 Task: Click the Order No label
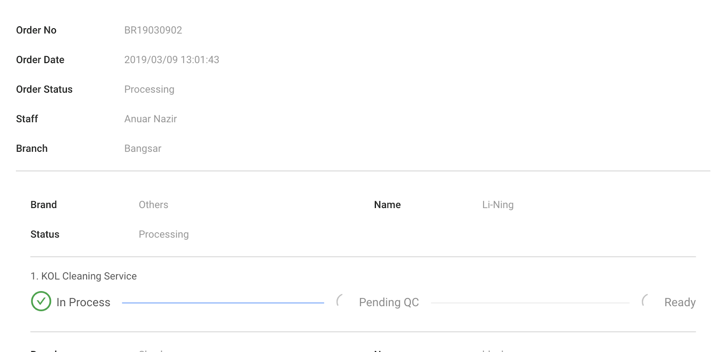[36, 30]
